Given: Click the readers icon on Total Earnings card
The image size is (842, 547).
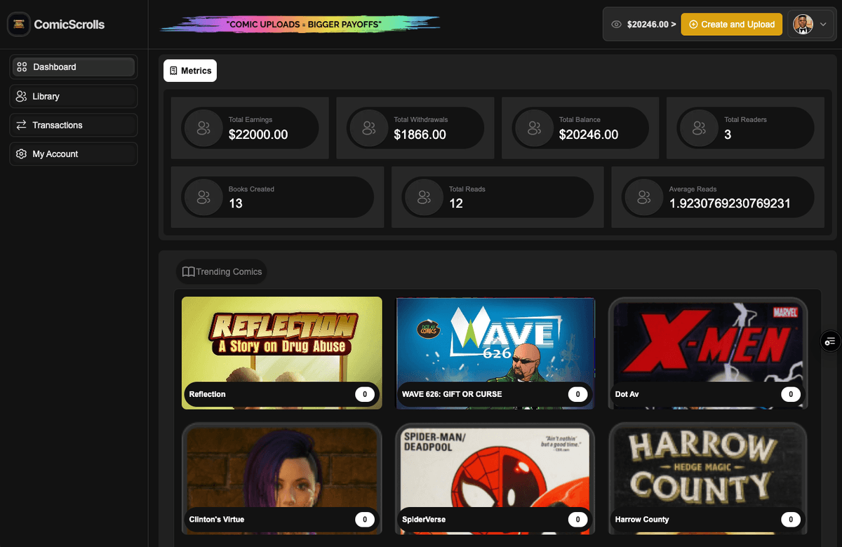Looking at the screenshot, I should click(x=203, y=128).
